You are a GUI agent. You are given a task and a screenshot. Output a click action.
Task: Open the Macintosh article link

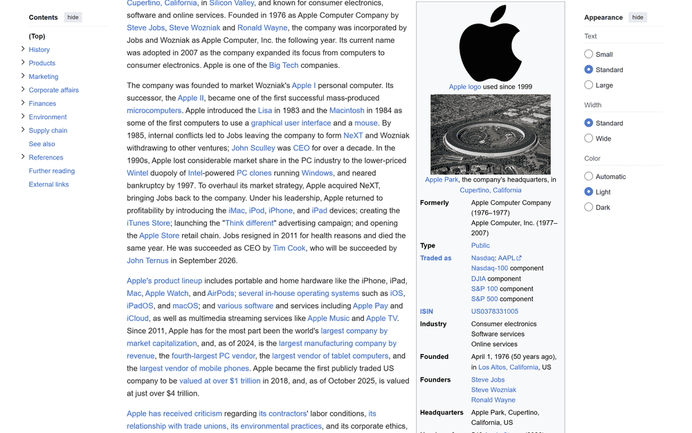pos(347,110)
